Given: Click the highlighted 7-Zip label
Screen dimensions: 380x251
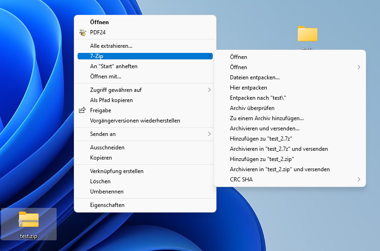Looking at the screenshot, I should click(x=97, y=56).
